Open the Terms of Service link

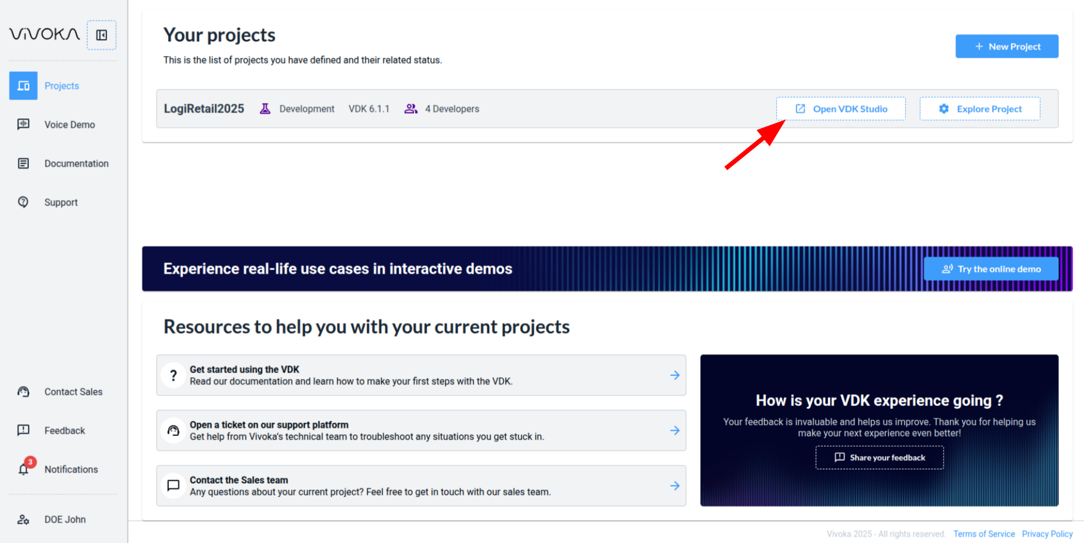pos(984,533)
